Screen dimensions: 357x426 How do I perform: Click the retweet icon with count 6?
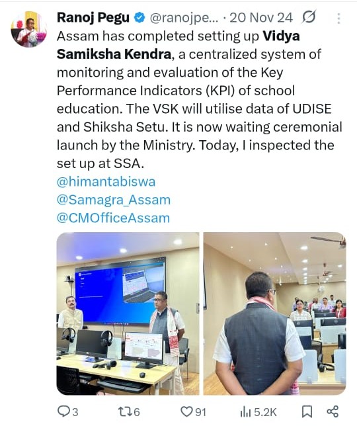coord(126,412)
